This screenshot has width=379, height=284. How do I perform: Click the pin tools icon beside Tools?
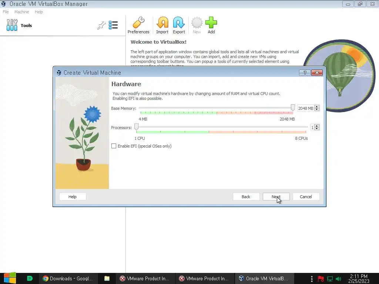(101, 25)
